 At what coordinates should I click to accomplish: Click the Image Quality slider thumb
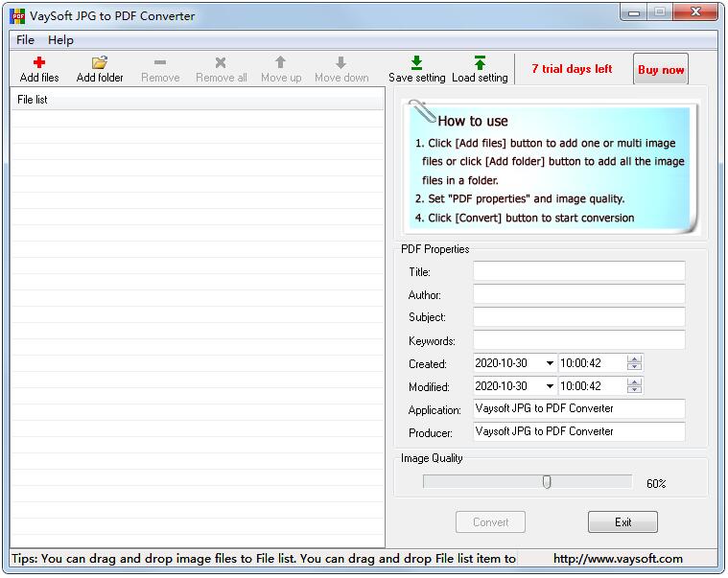point(547,482)
